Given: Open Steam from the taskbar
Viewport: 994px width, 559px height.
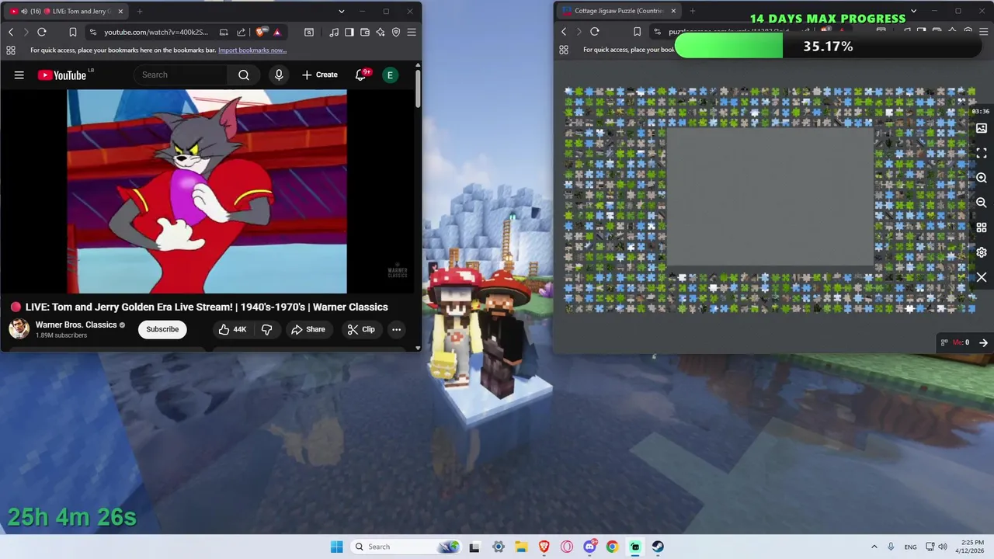Looking at the screenshot, I should pos(658,547).
